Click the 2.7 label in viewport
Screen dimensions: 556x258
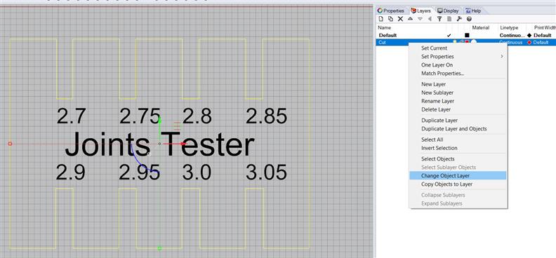71,116
